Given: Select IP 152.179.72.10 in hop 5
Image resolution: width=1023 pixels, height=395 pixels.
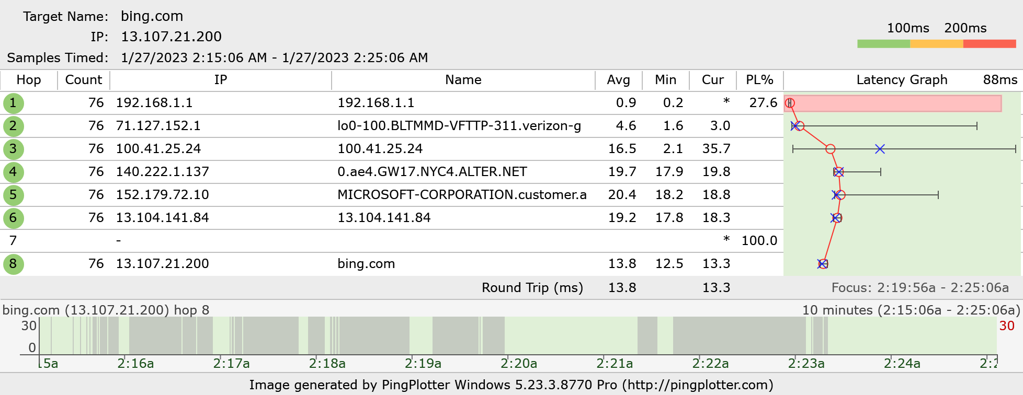Looking at the screenshot, I should click(x=163, y=195).
